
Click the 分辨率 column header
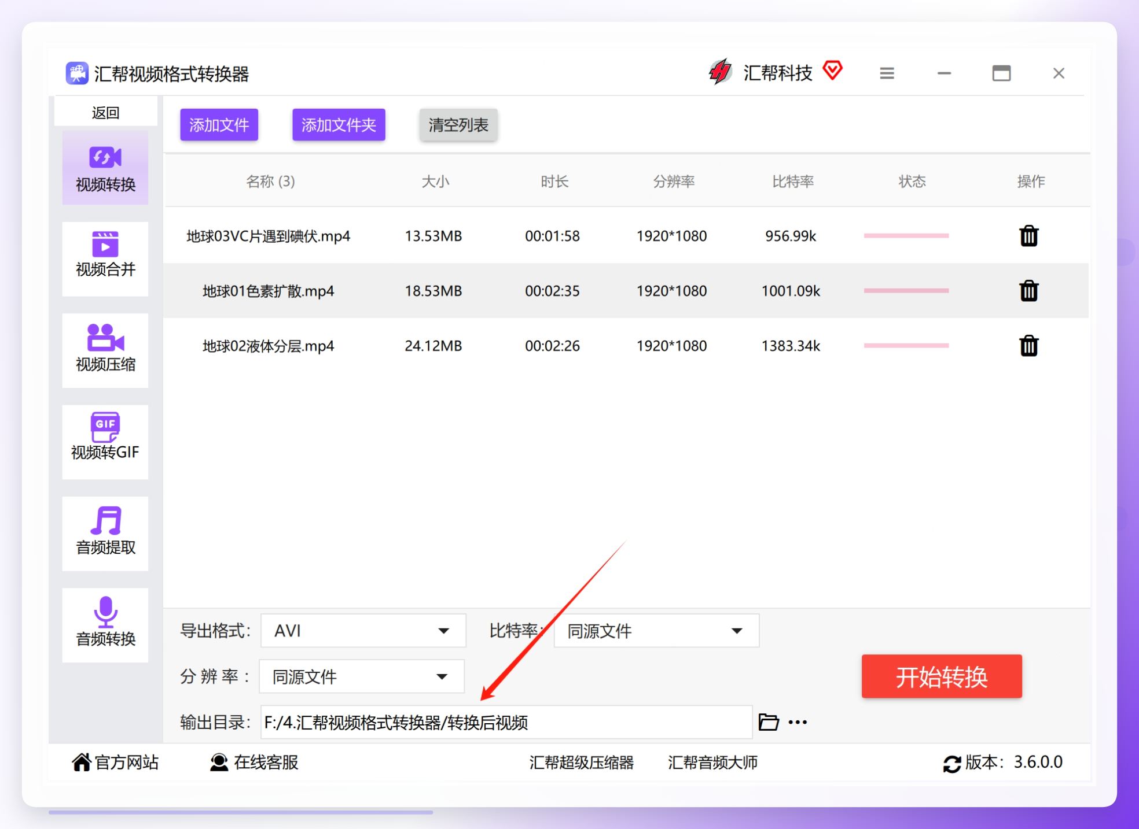pyautogui.click(x=674, y=182)
